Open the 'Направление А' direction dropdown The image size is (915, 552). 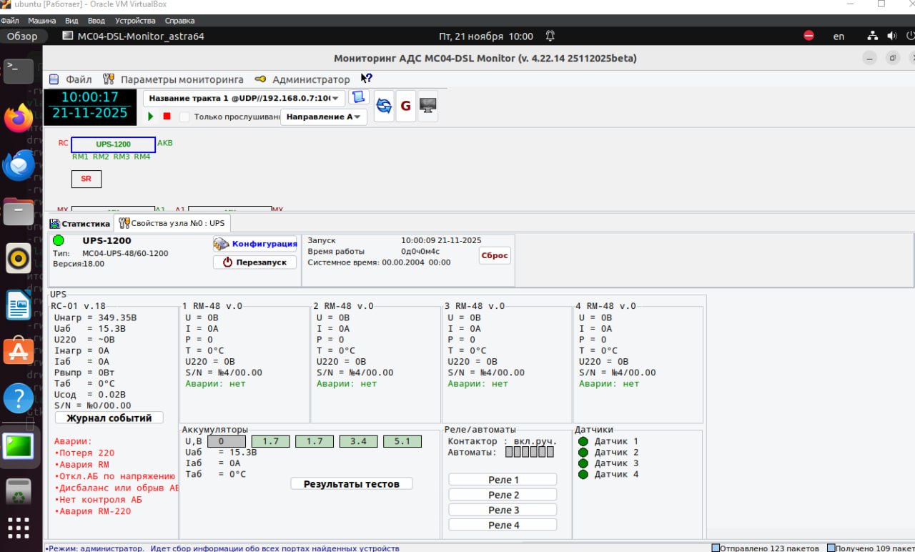point(323,117)
